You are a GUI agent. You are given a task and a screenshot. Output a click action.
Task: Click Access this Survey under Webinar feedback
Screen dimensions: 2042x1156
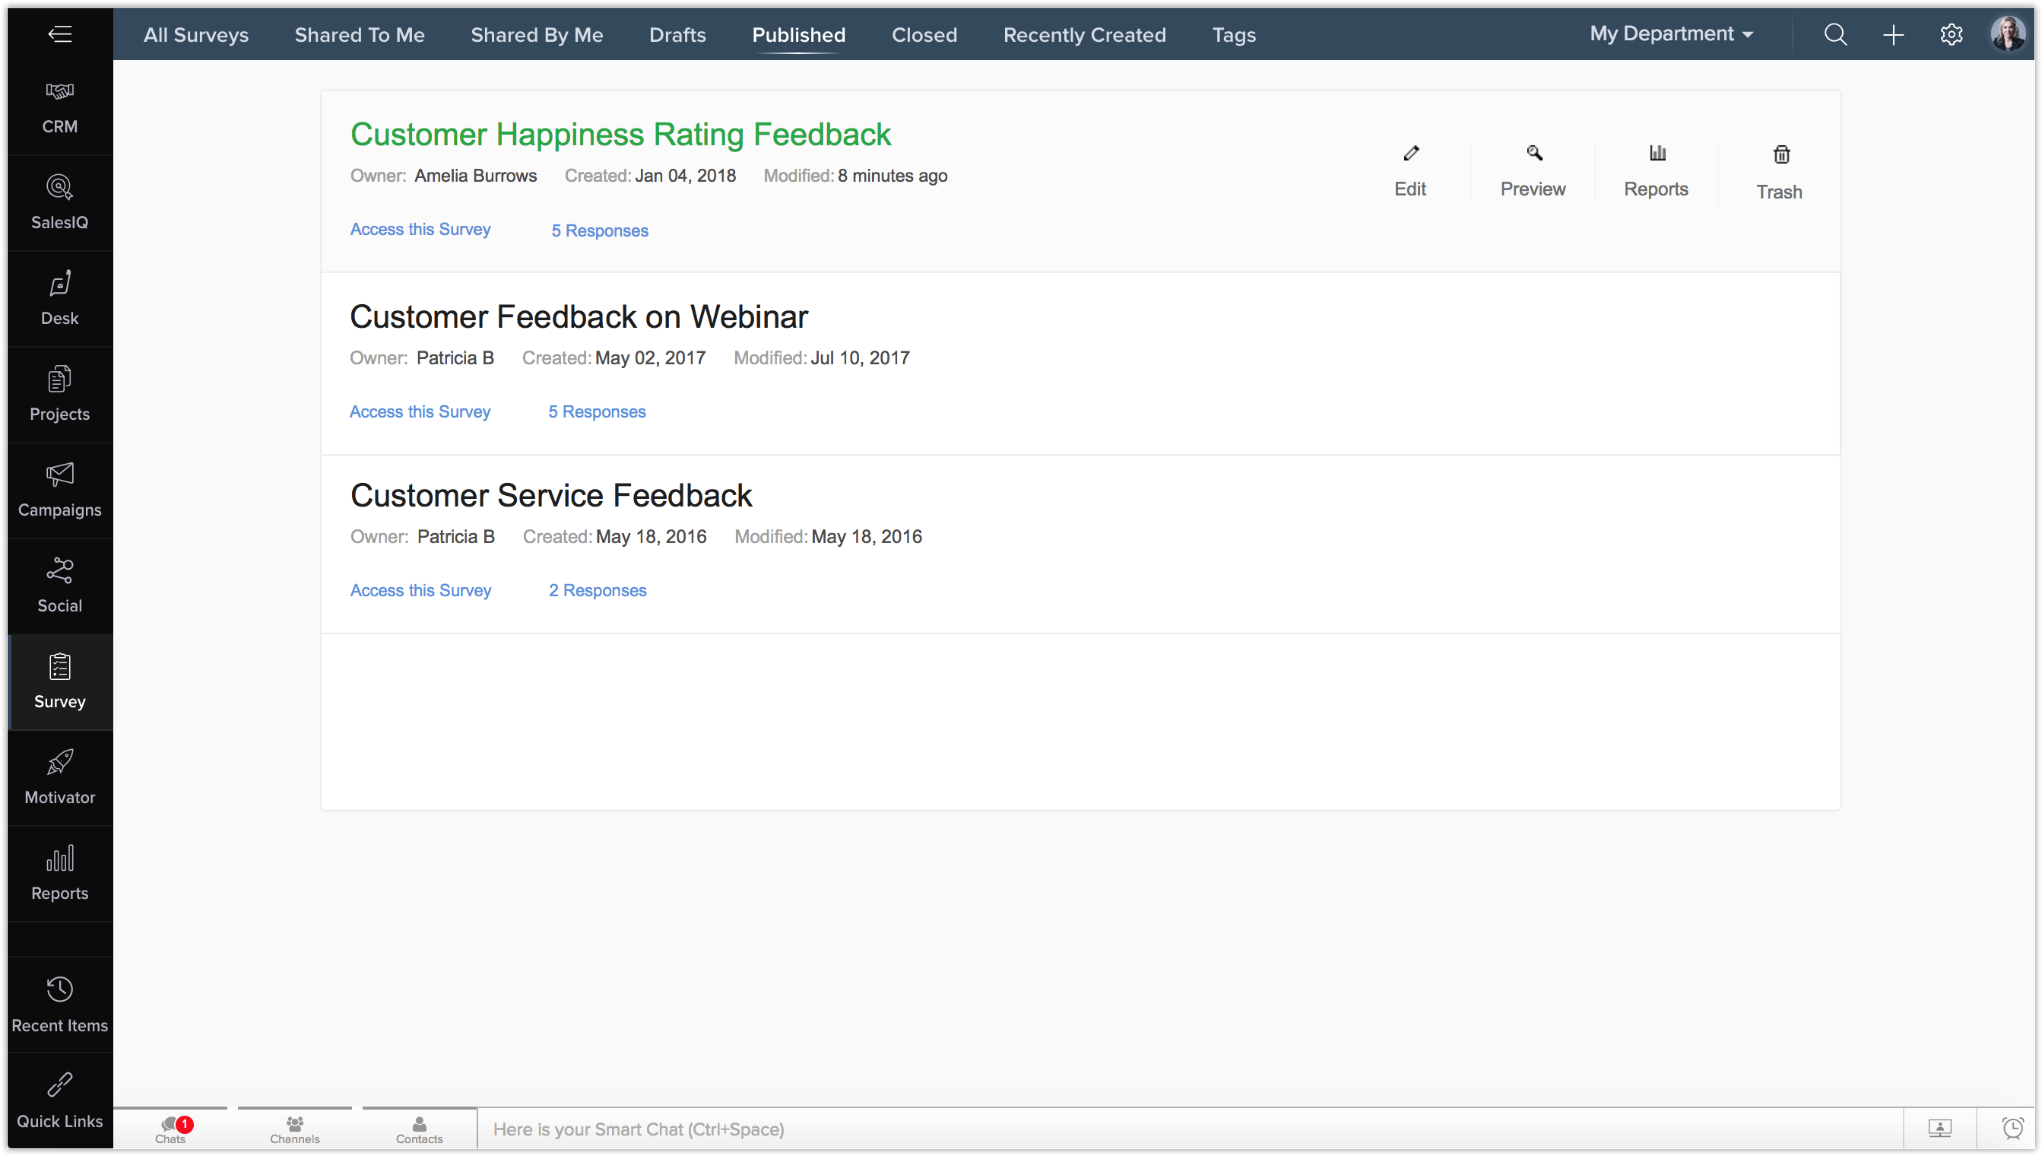420,412
